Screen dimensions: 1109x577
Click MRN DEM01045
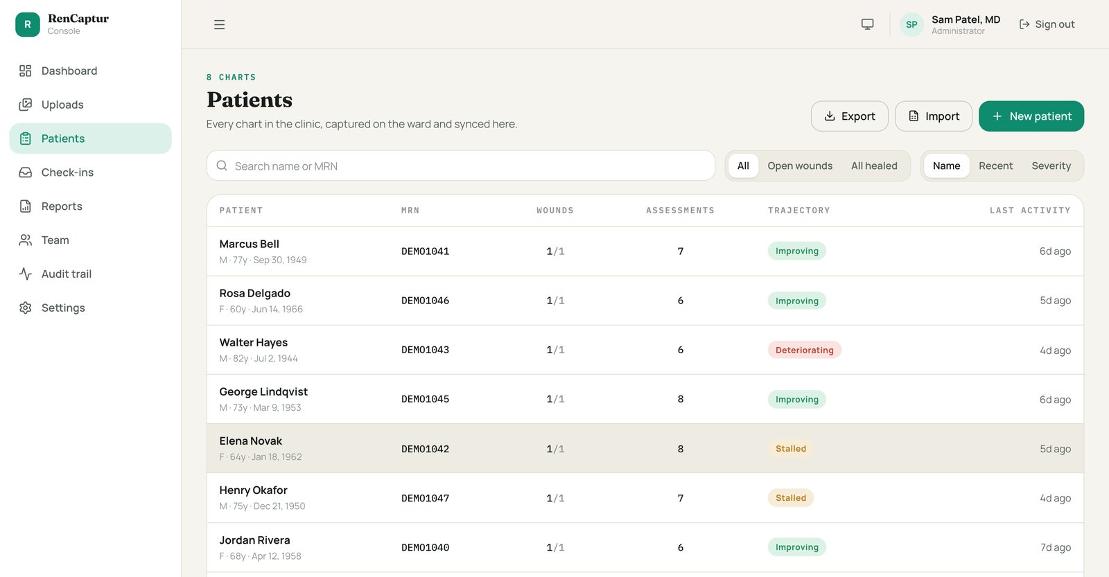(425, 399)
